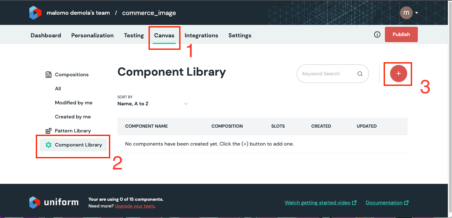
Task: Click the UPDATED column header
Action: (367, 126)
